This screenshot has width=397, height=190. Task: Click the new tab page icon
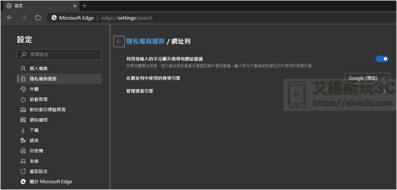[x=23, y=110]
